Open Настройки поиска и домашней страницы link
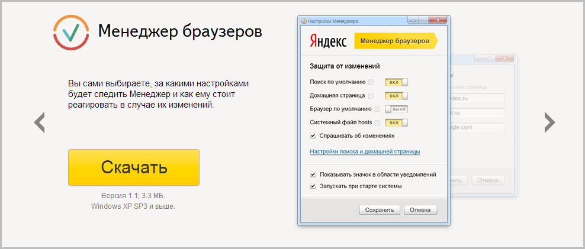The height and width of the screenshot is (249, 585). tap(365, 152)
